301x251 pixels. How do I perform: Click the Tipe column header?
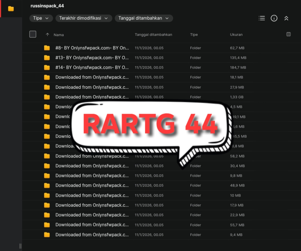tap(194, 35)
